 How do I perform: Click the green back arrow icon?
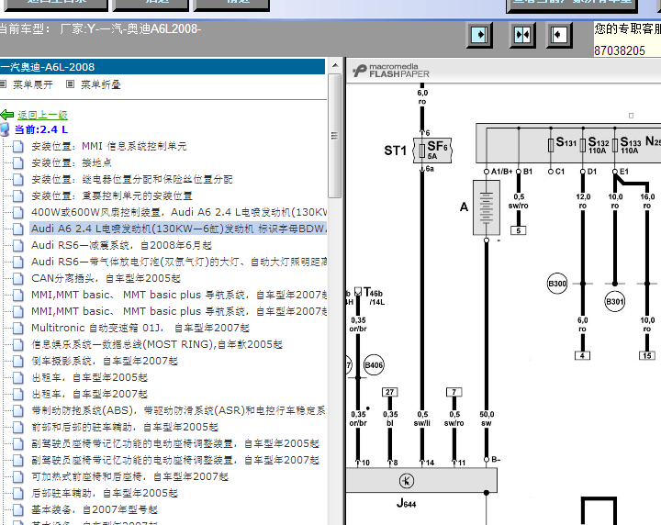[7, 115]
